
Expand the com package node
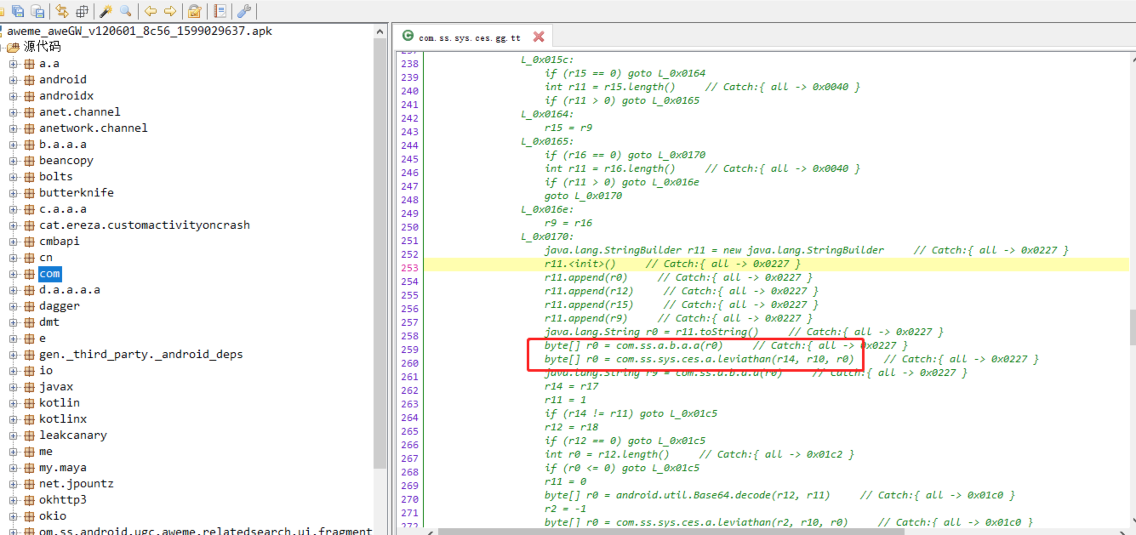(x=13, y=274)
